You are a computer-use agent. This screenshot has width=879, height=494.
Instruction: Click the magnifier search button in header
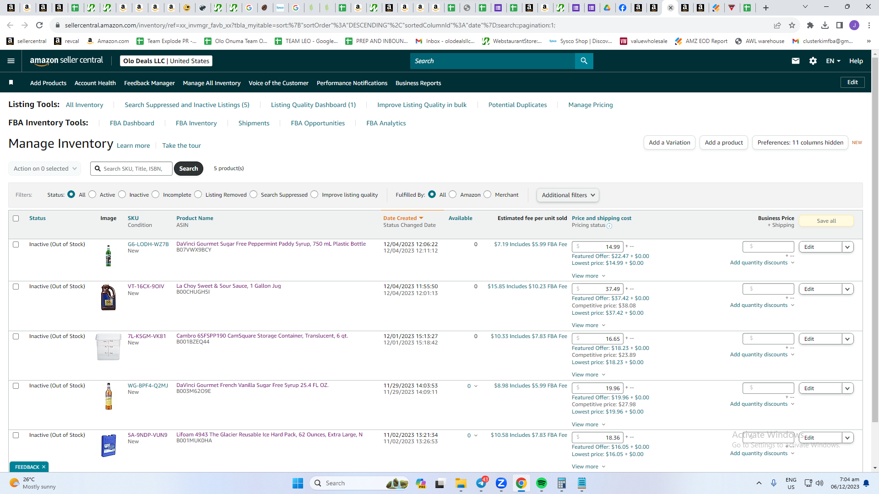click(x=584, y=61)
